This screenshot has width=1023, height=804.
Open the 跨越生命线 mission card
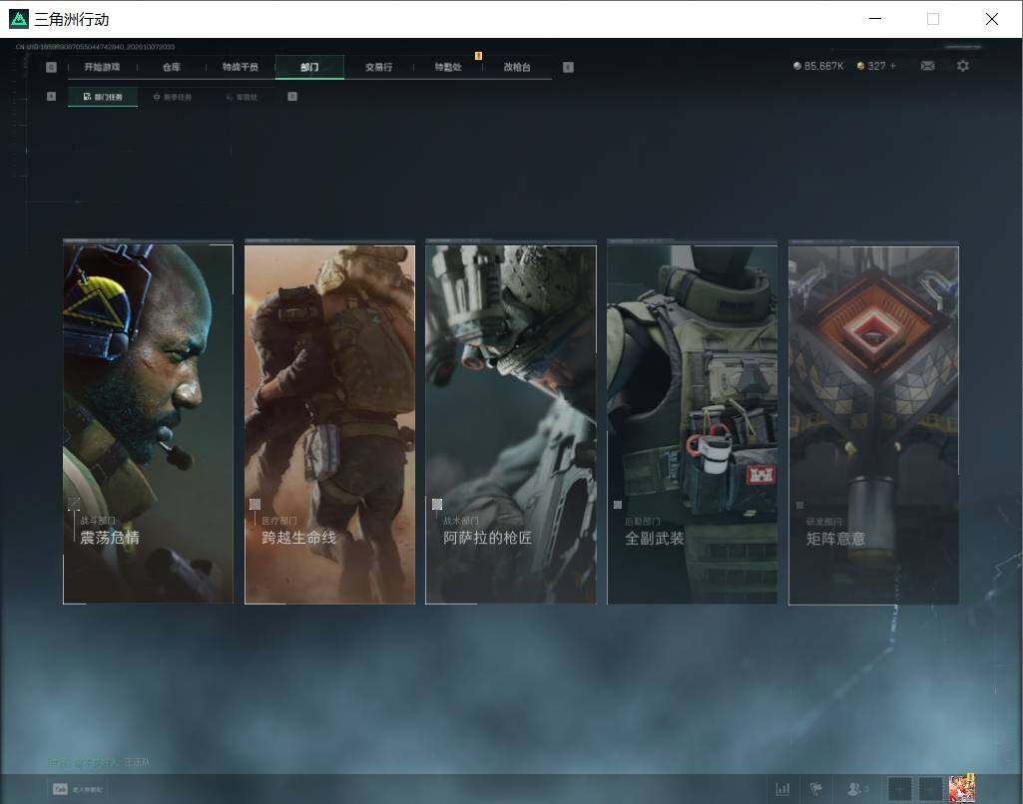[x=329, y=423]
